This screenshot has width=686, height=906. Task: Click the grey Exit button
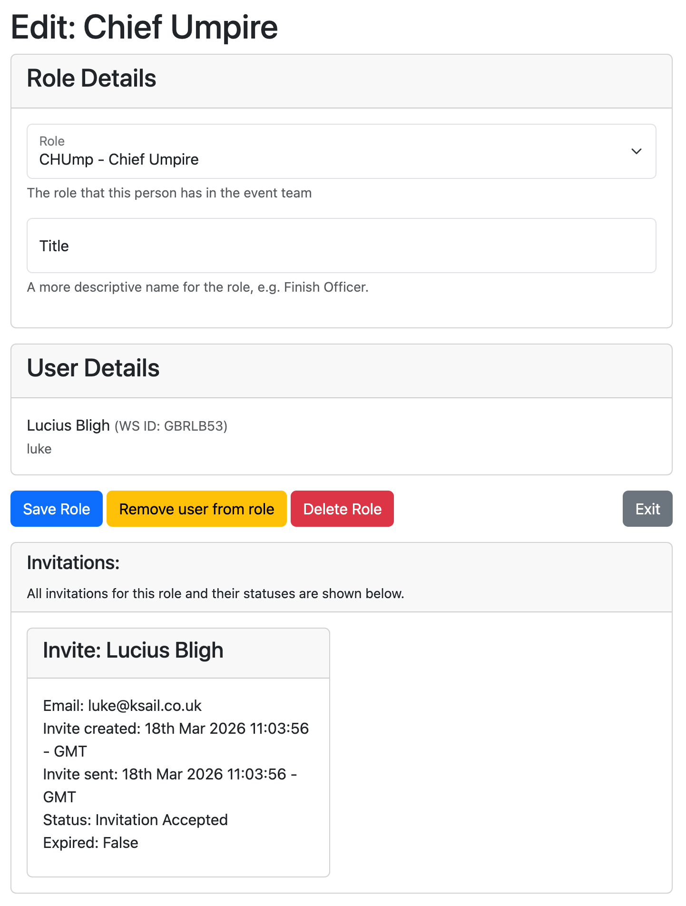point(647,509)
